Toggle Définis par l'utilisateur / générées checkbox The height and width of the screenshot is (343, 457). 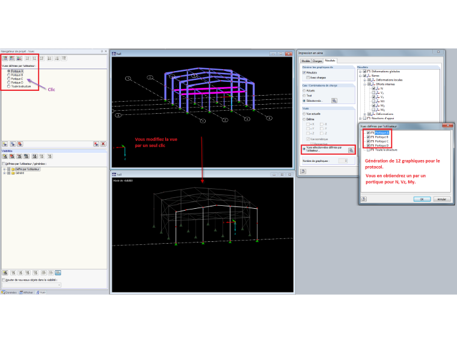tap(4, 164)
